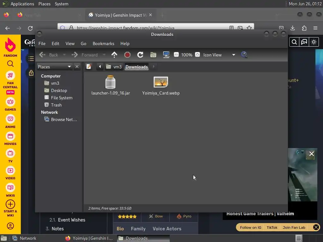Screen dimensions: 323x242
Task: Open the Fandom user profile icon
Action: (10, 226)
